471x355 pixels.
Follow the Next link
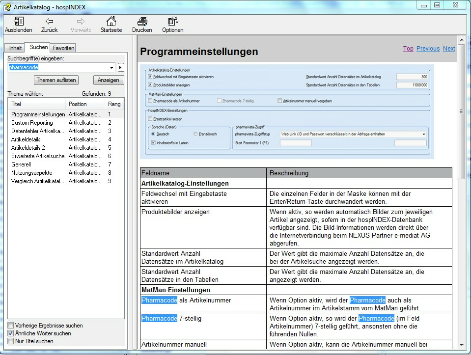tap(448, 49)
